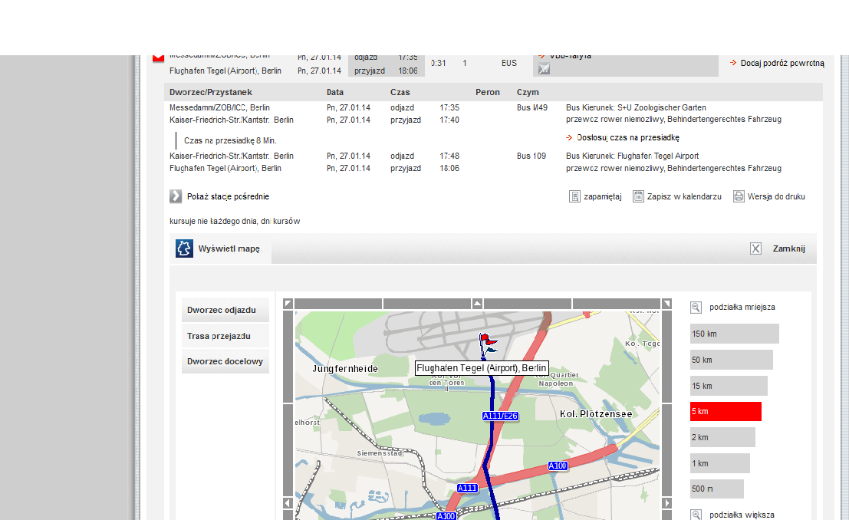Pan map right with the right-edge arrow

666,503
